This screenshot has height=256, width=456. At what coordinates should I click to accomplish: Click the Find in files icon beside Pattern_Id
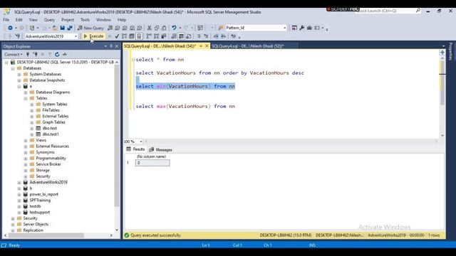click(x=220, y=28)
